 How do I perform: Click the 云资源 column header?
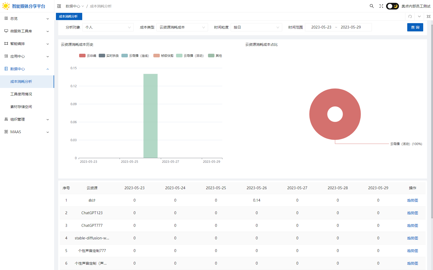click(92, 188)
